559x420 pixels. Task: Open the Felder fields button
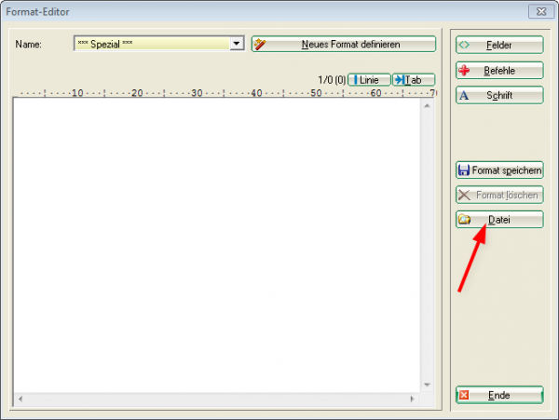[x=499, y=45]
